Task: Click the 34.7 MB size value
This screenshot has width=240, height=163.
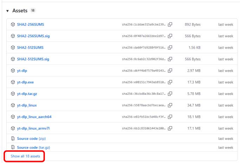Action: pyautogui.click(x=194, y=105)
